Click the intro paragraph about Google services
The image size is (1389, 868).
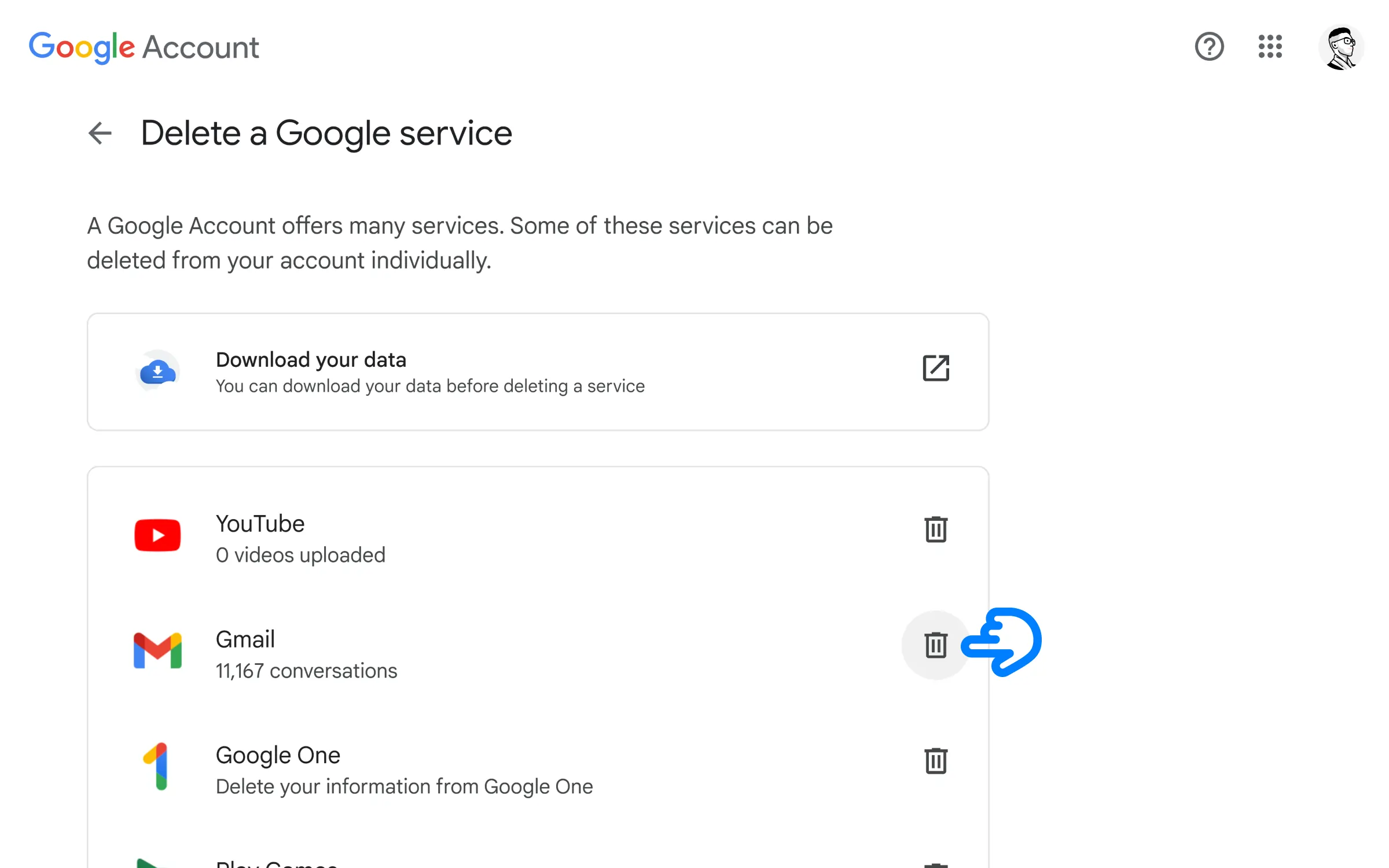(x=460, y=243)
